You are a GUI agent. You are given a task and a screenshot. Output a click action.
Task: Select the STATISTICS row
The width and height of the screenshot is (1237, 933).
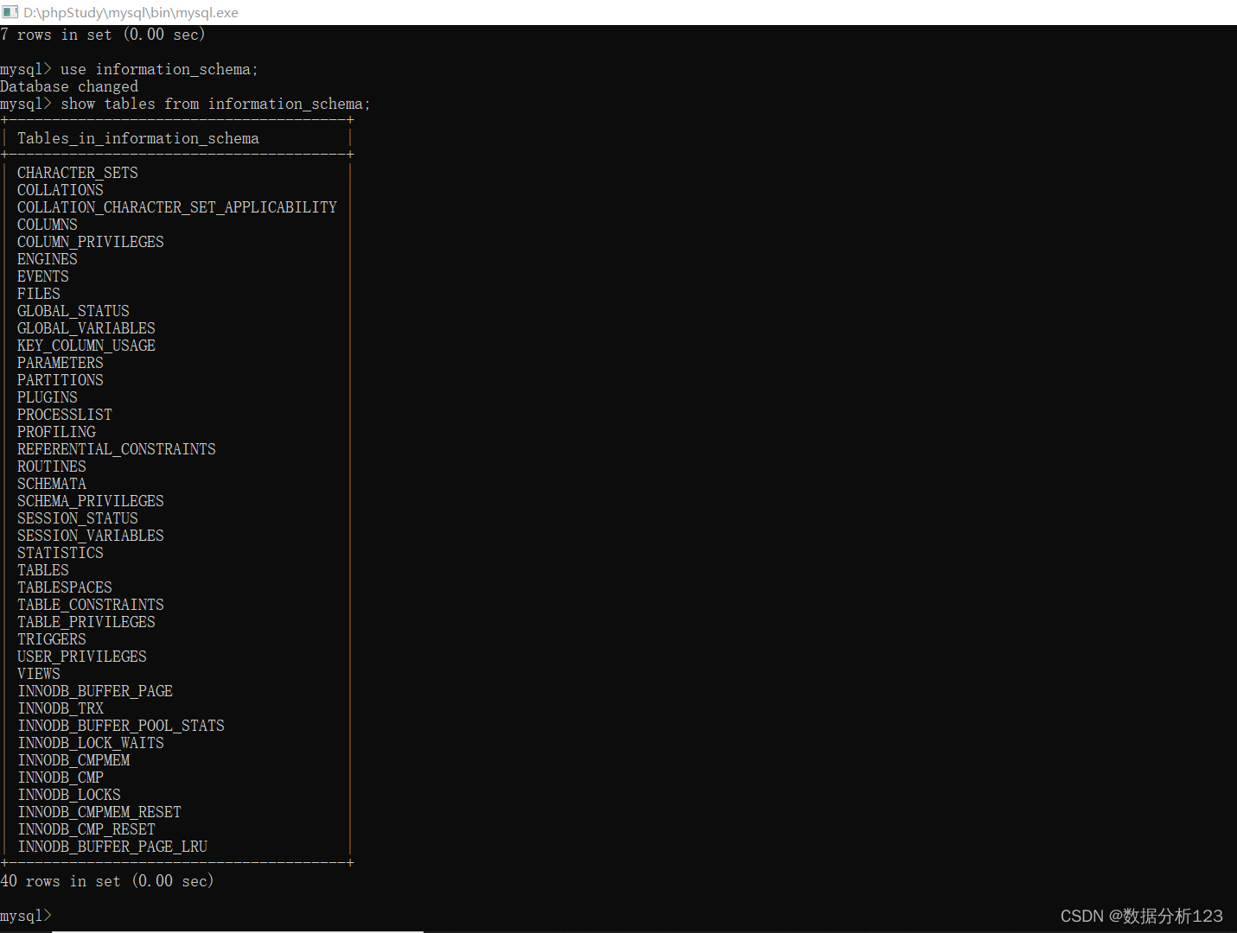click(x=61, y=553)
